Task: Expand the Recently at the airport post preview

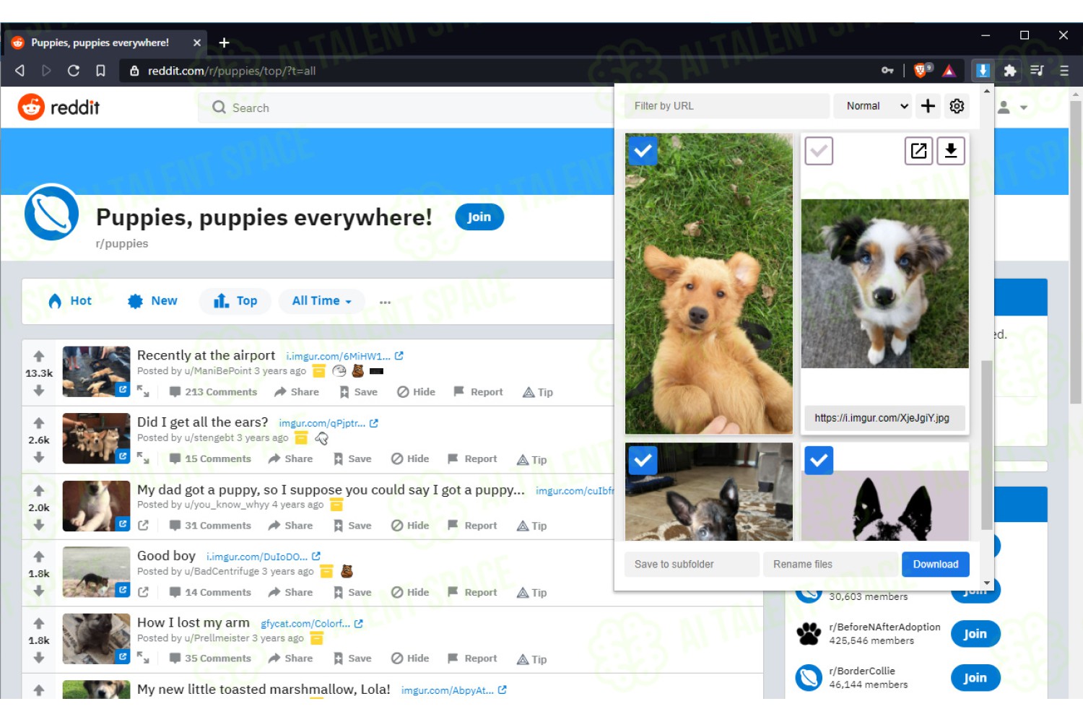Action: point(143,391)
